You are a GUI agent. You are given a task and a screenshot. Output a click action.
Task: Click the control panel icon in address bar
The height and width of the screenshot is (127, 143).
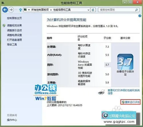click(25, 10)
